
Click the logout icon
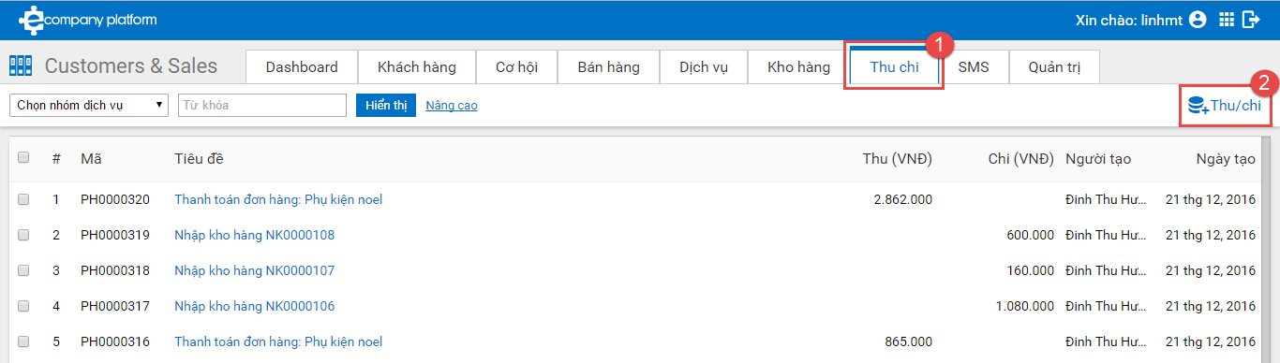click(1252, 20)
